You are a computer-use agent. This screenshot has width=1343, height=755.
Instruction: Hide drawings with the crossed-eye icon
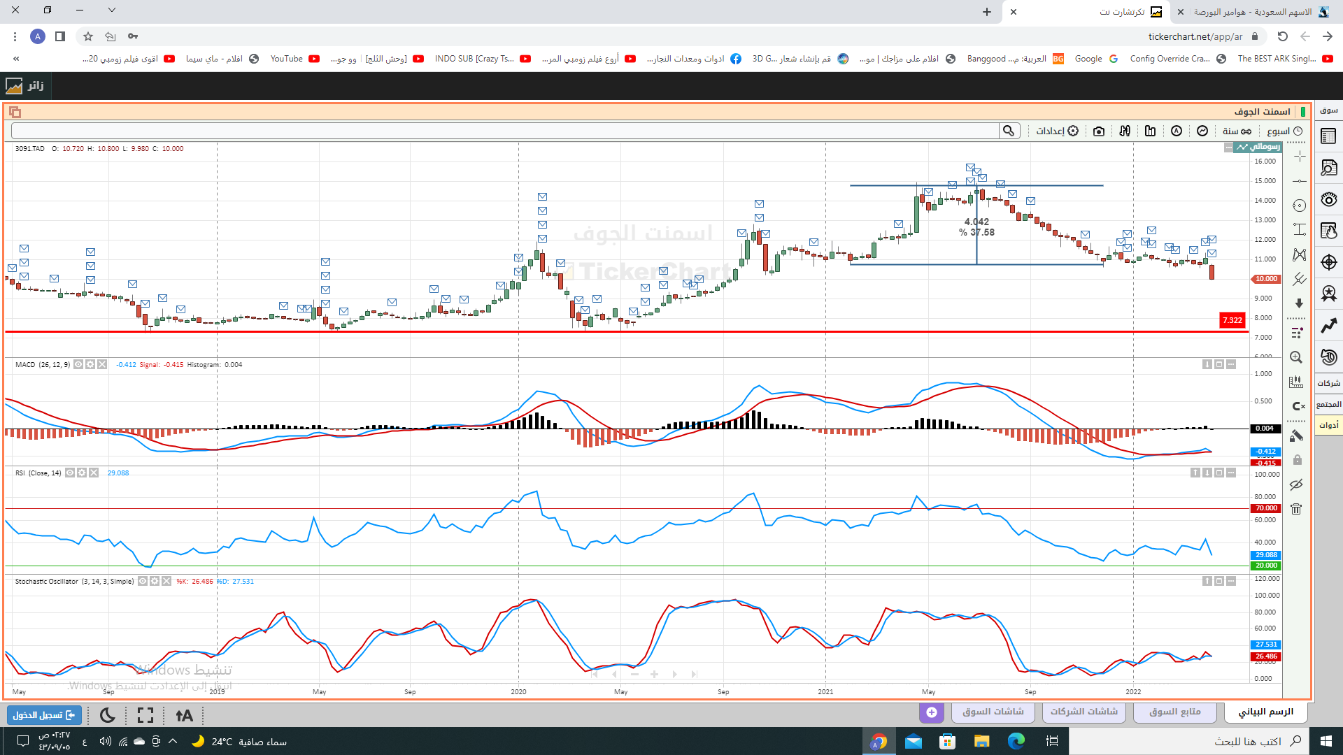[x=1296, y=484]
